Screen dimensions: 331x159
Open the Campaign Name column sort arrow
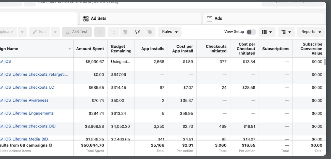coord(69,49)
